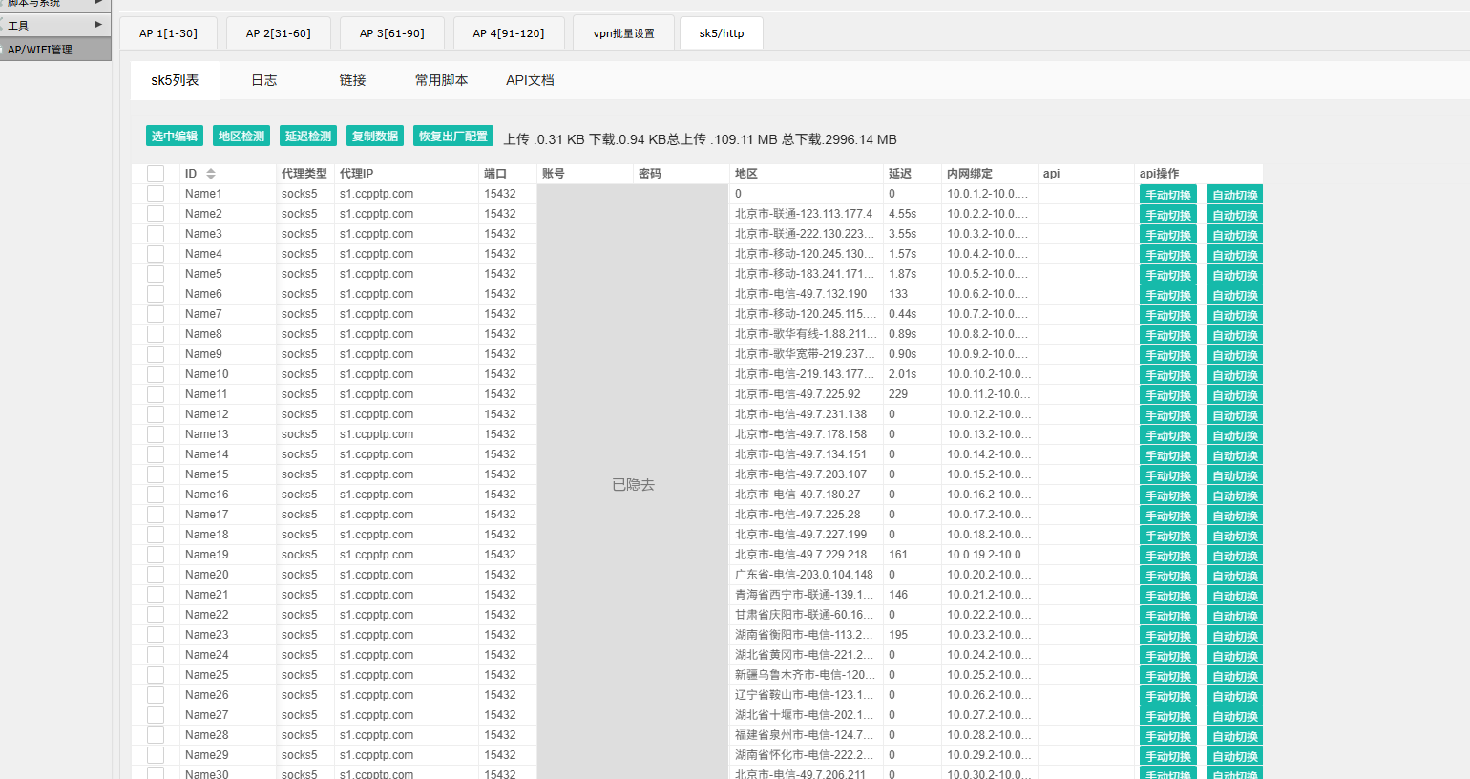Viewport: 1470px width, 779px height.
Task: Switch to the AP 1[1-30] tab
Action: (168, 33)
